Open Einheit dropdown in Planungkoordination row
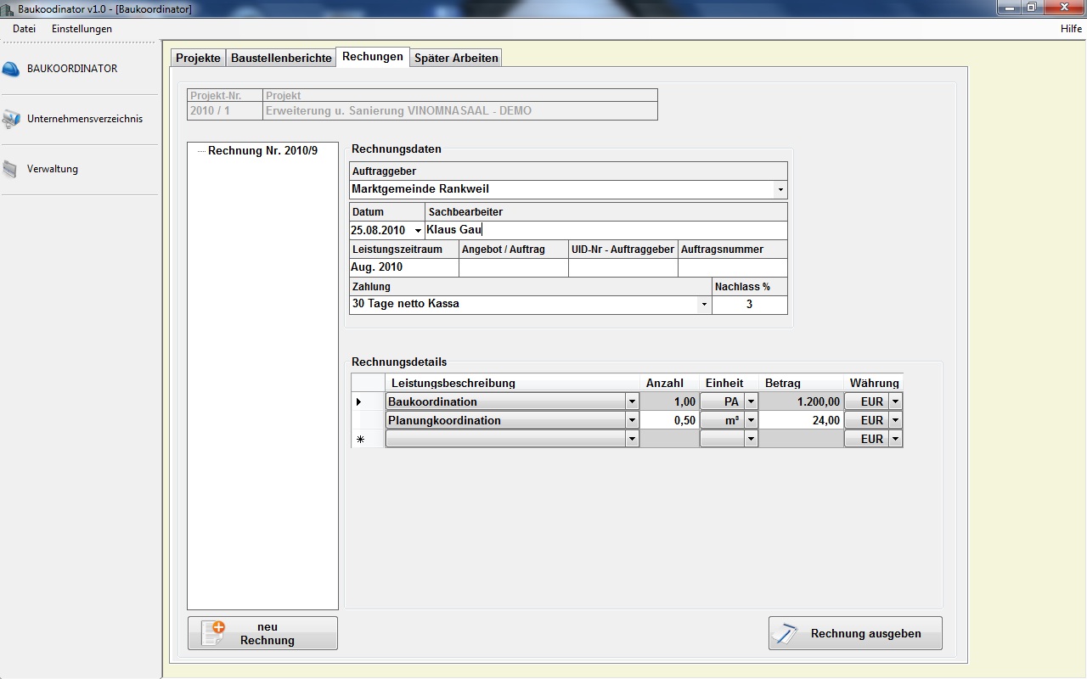1087x679 pixels. click(750, 420)
